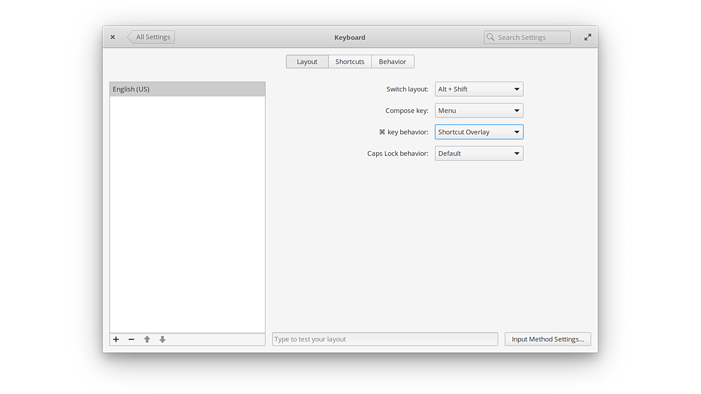Close the Keyboard settings window
Viewport: 701px width, 394px height.
coord(113,37)
